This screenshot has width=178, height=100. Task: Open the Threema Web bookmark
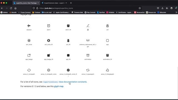77,12
